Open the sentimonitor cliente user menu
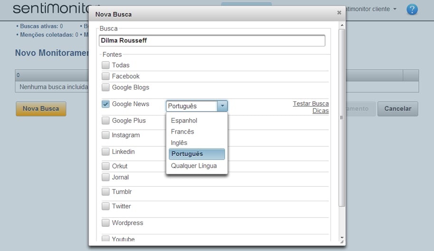Screen dimensions: 434x251 tap(371, 9)
